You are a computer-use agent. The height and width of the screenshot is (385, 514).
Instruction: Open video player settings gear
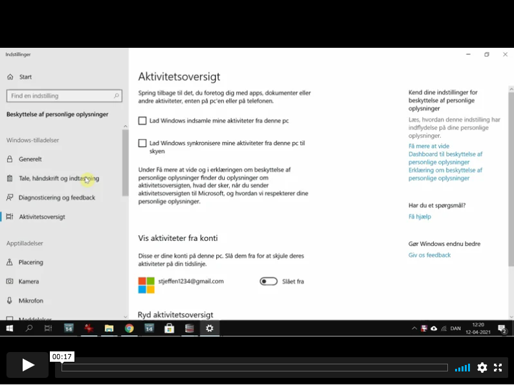pos(482,368)
